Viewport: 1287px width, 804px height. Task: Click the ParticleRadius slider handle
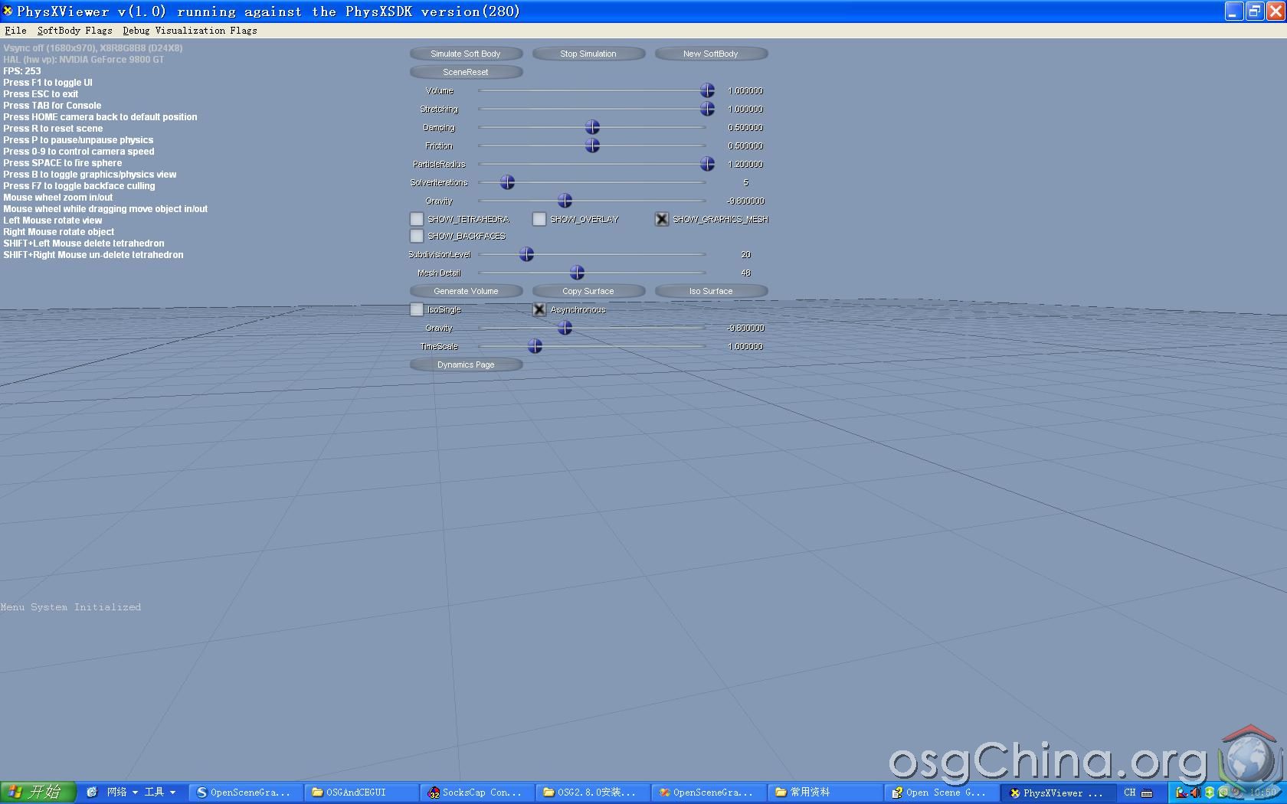[x=707, y=164]
